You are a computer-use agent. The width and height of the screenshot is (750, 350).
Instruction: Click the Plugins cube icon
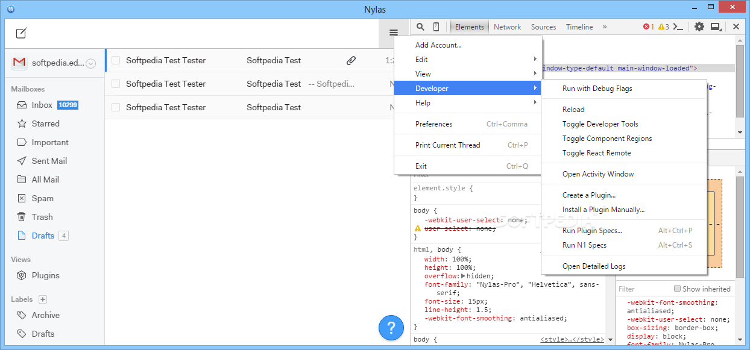click(x=22, y=275)
